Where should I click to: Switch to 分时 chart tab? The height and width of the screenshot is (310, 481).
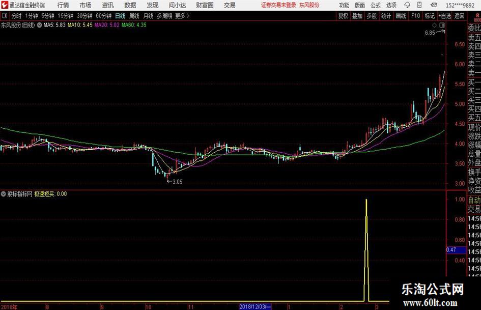[17, 16]
